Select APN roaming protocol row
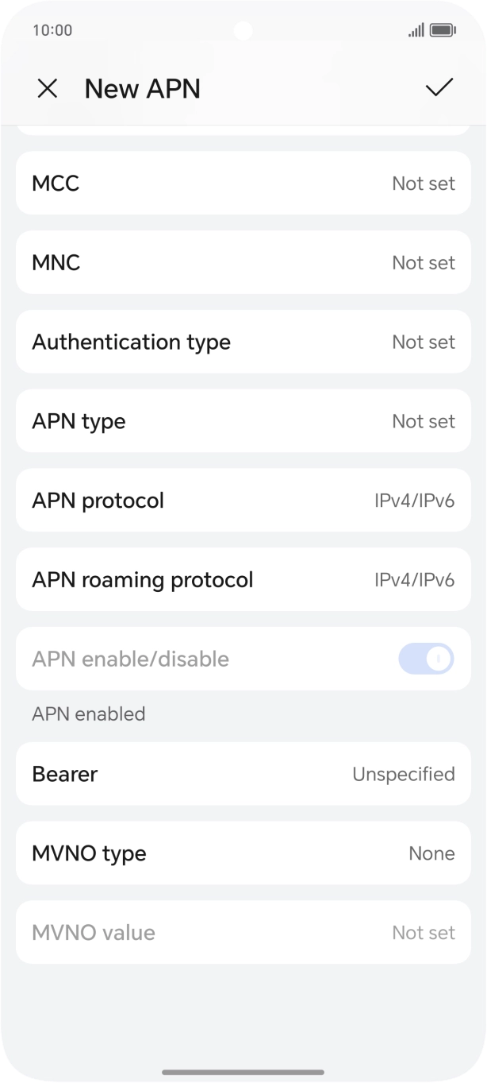The width and height of the screenshot is (487, 1083). click(243, 579)
